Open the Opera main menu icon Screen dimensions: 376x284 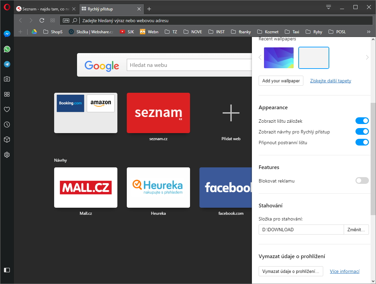(7, 7)
